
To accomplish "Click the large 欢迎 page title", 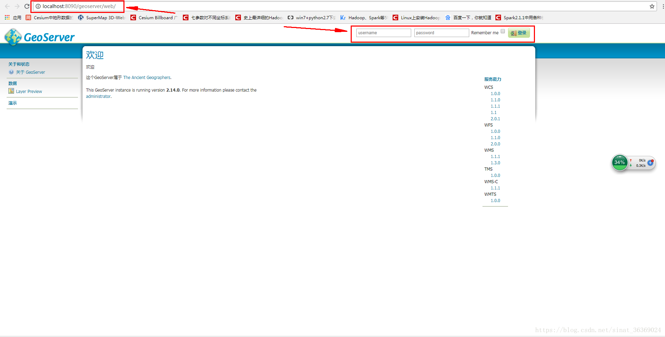I will tap(95, 55).
